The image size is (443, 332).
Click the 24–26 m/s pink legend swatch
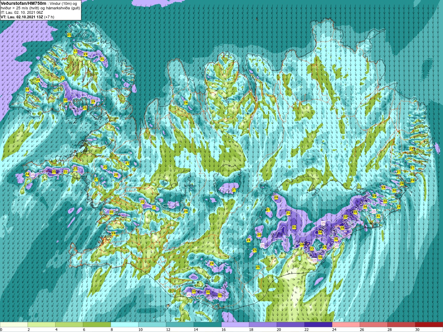click(x=346, y=325)
